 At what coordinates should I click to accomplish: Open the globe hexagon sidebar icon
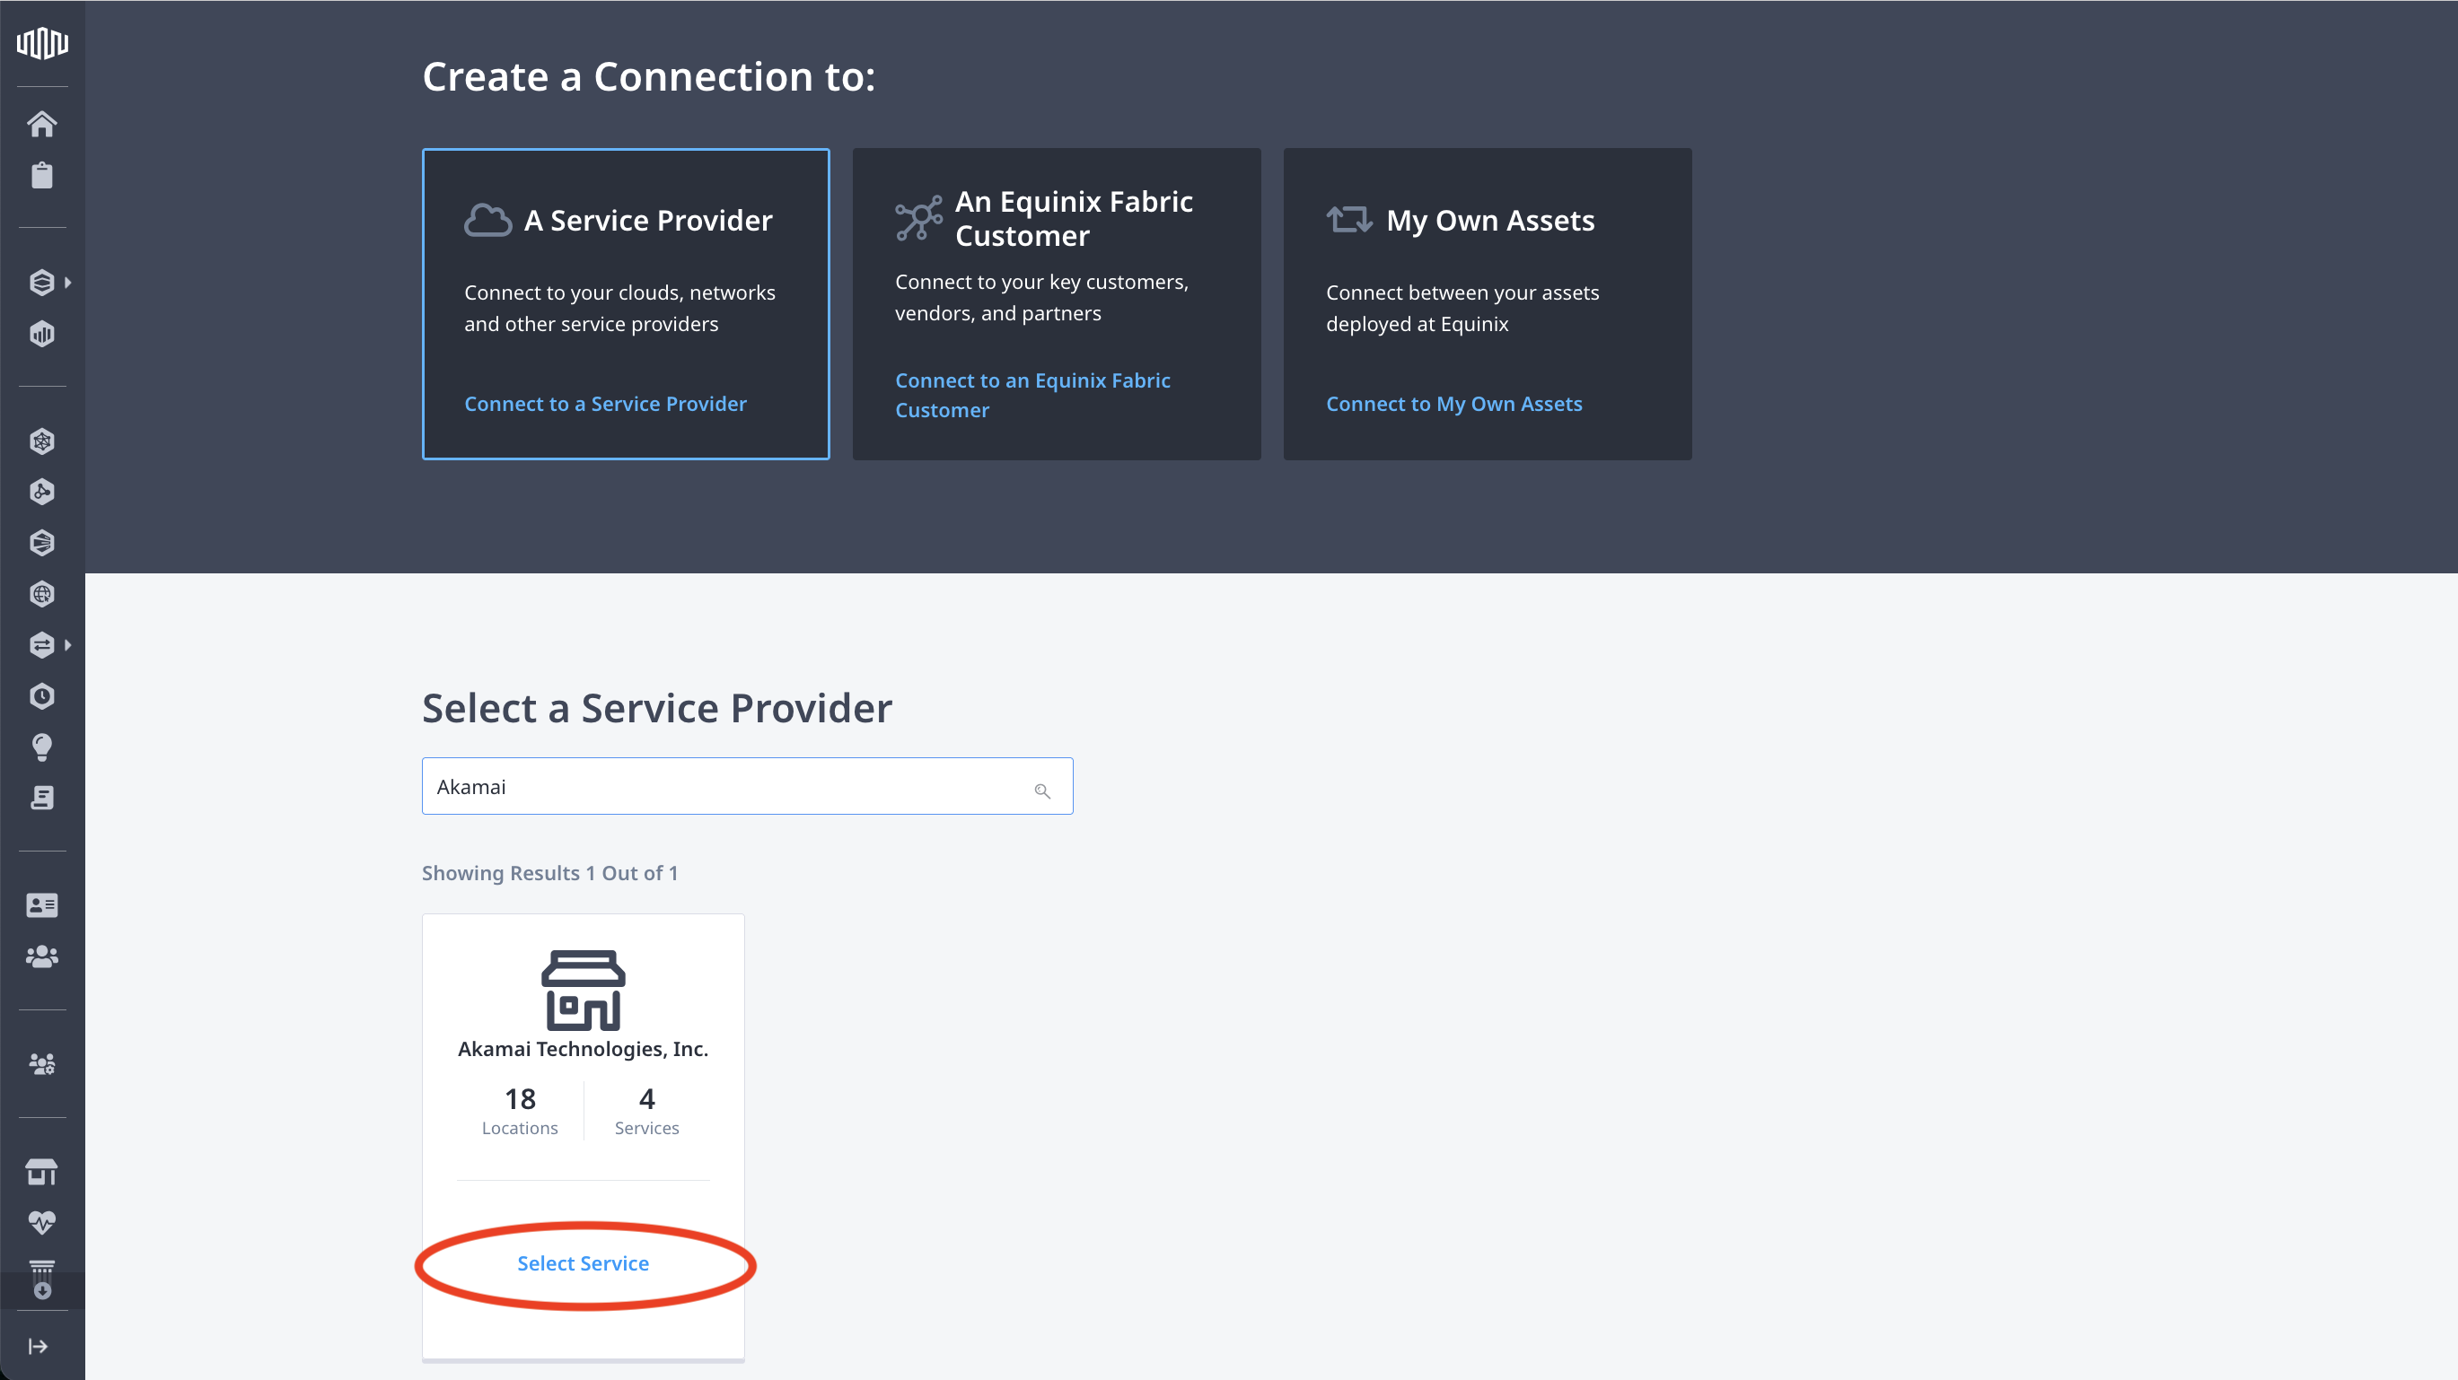[42, 594]
